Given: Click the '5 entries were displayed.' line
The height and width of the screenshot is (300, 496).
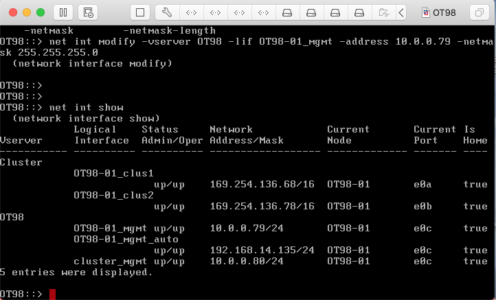Looking at the screenshot, I should [x=76, y=272].
